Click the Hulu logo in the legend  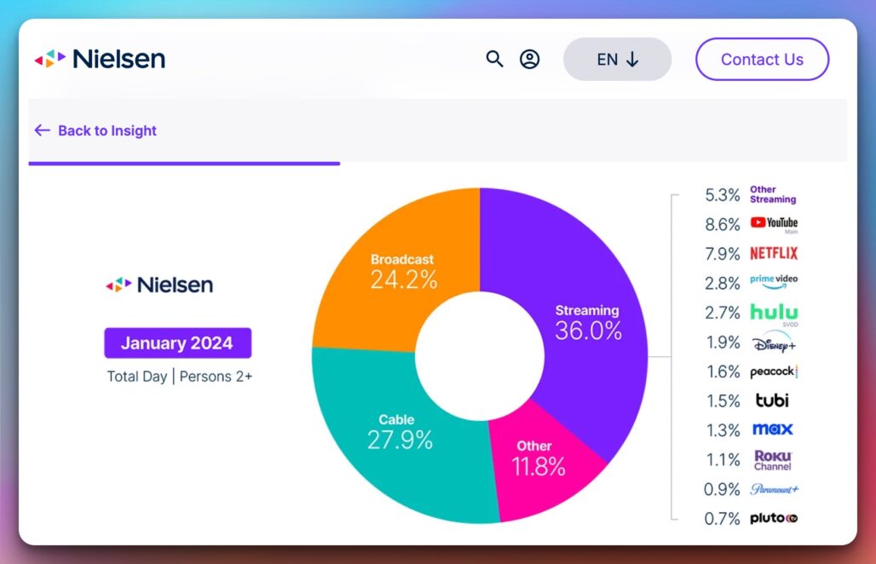(x=774, y=313)
